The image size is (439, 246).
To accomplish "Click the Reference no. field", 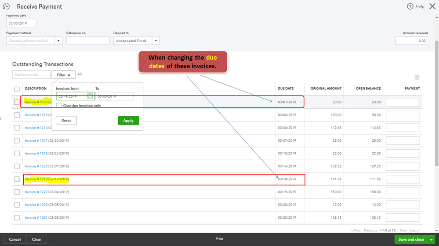I will [87, 40].
